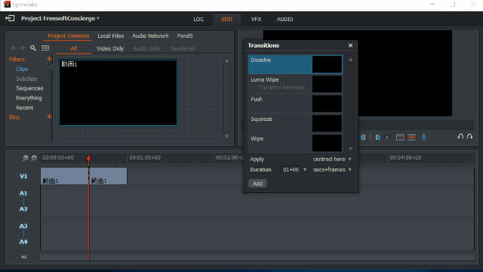Click the Bins heading
Viewport: 483px width, 272px height.
click(14, 117)
